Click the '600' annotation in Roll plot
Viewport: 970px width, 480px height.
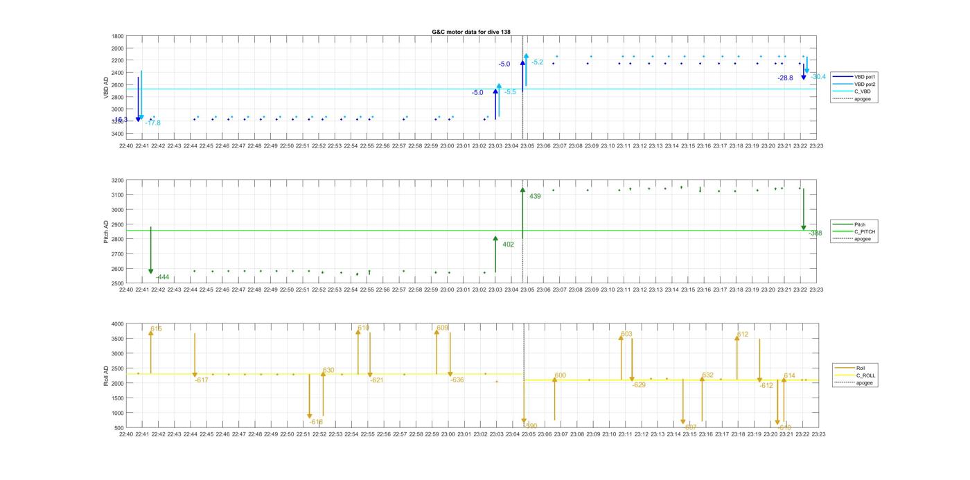560,375
